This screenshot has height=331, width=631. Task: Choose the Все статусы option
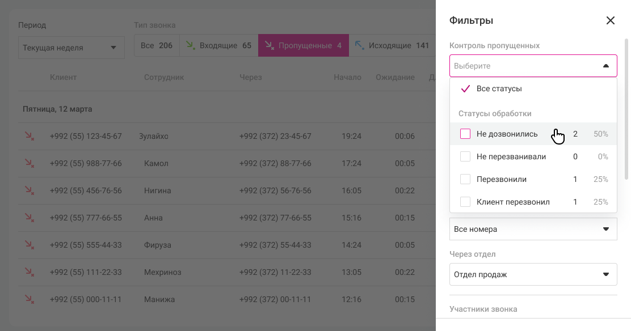click(499, 89)
